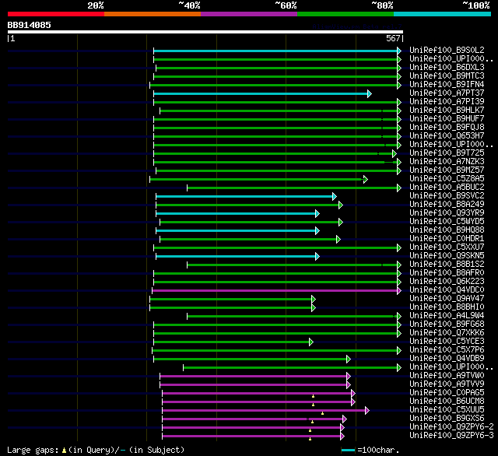The image size is (498, 456).
Task: Click the cyan alignment bar for B9S0L2
Action: pyautogui.click(x=275, y=51)
